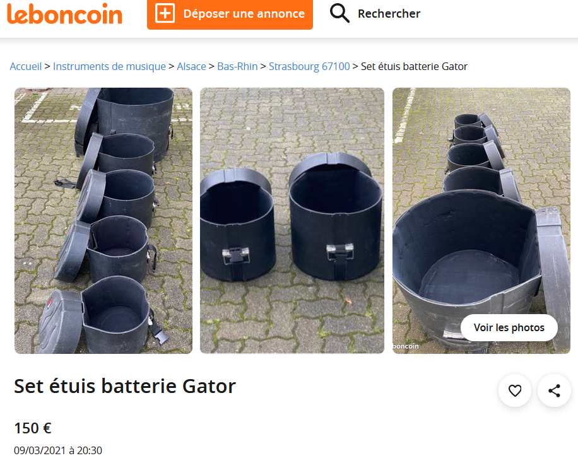Select the Alsace breadcrumb link
The height and width of the screenshot is (463, 578).
pos(191,66)
